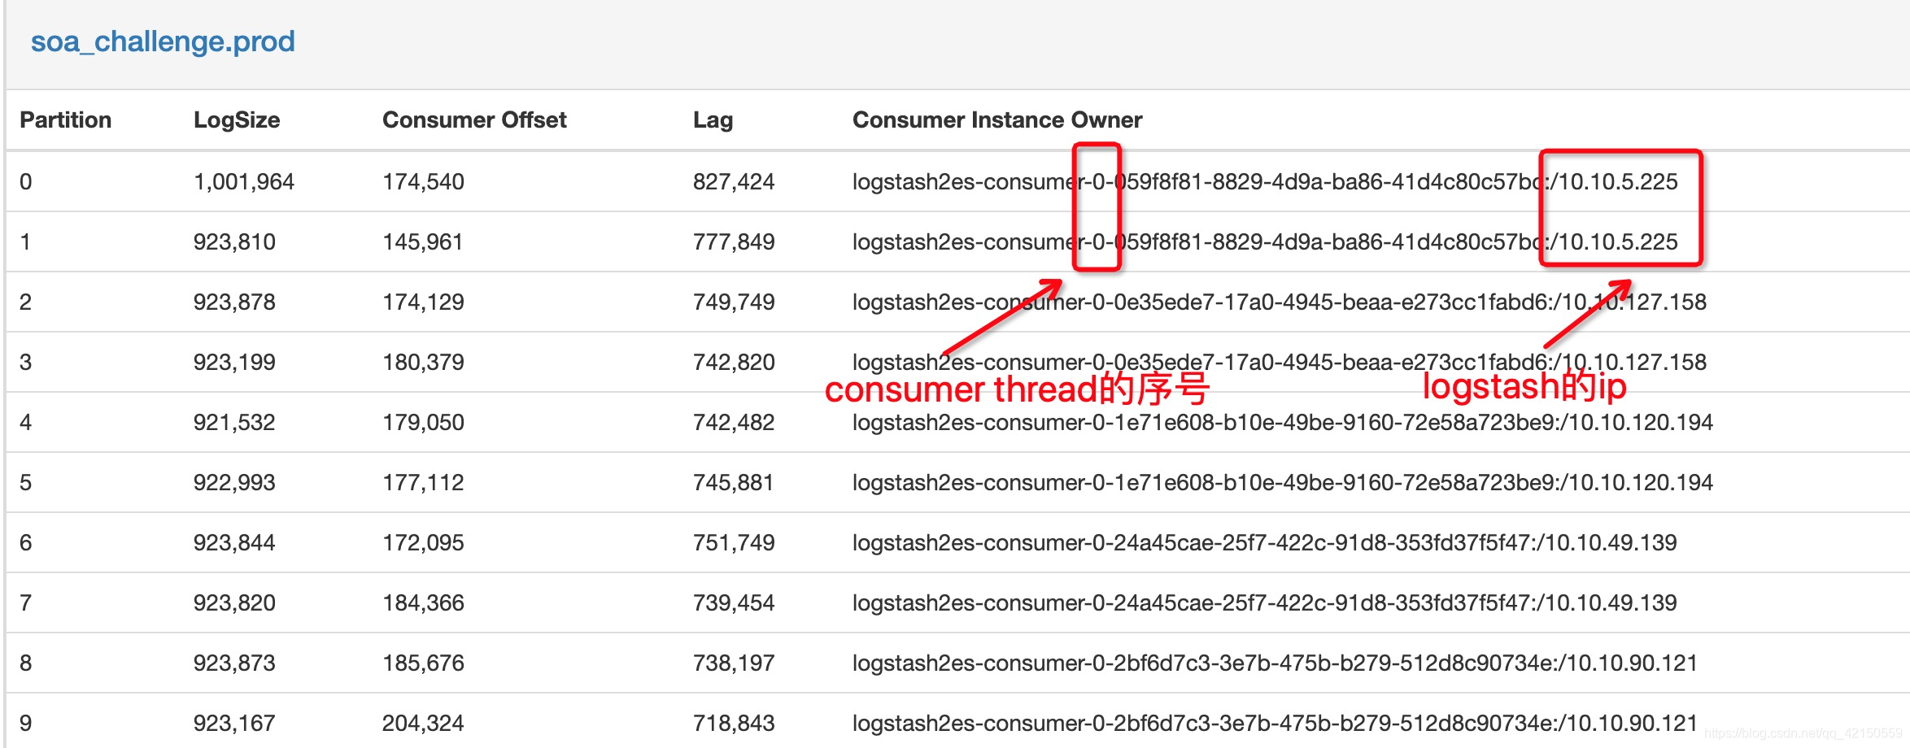
Task: Click partition number 0 cell
Action: (x=26, y=181)
